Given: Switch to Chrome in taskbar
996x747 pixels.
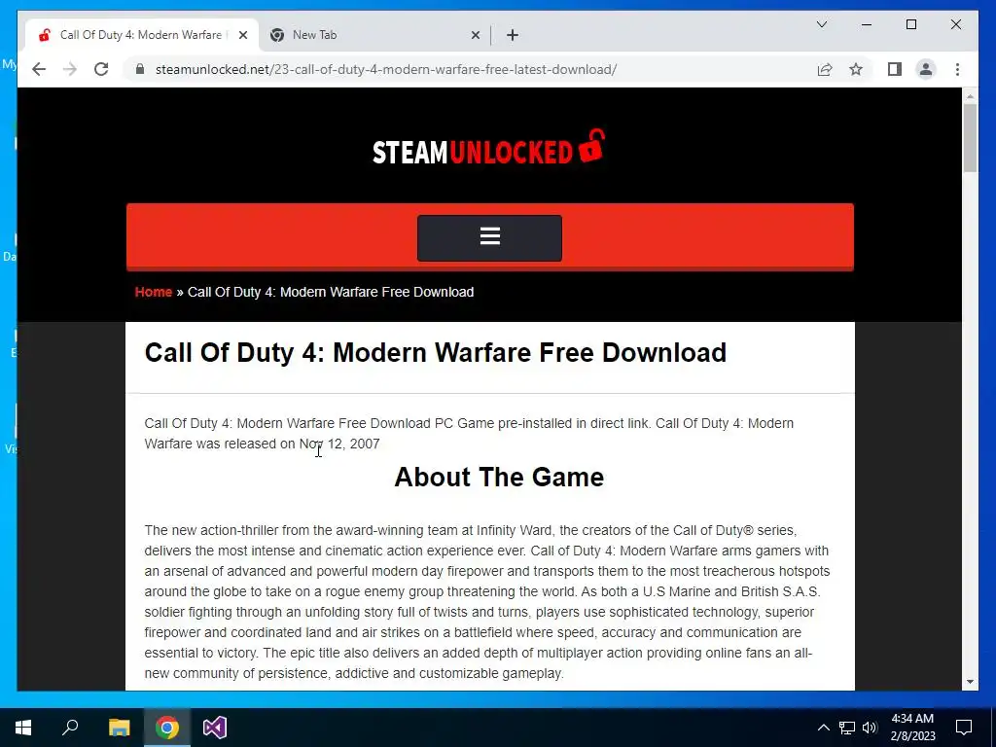Looking at the screenshot, I should pos(167,728).
